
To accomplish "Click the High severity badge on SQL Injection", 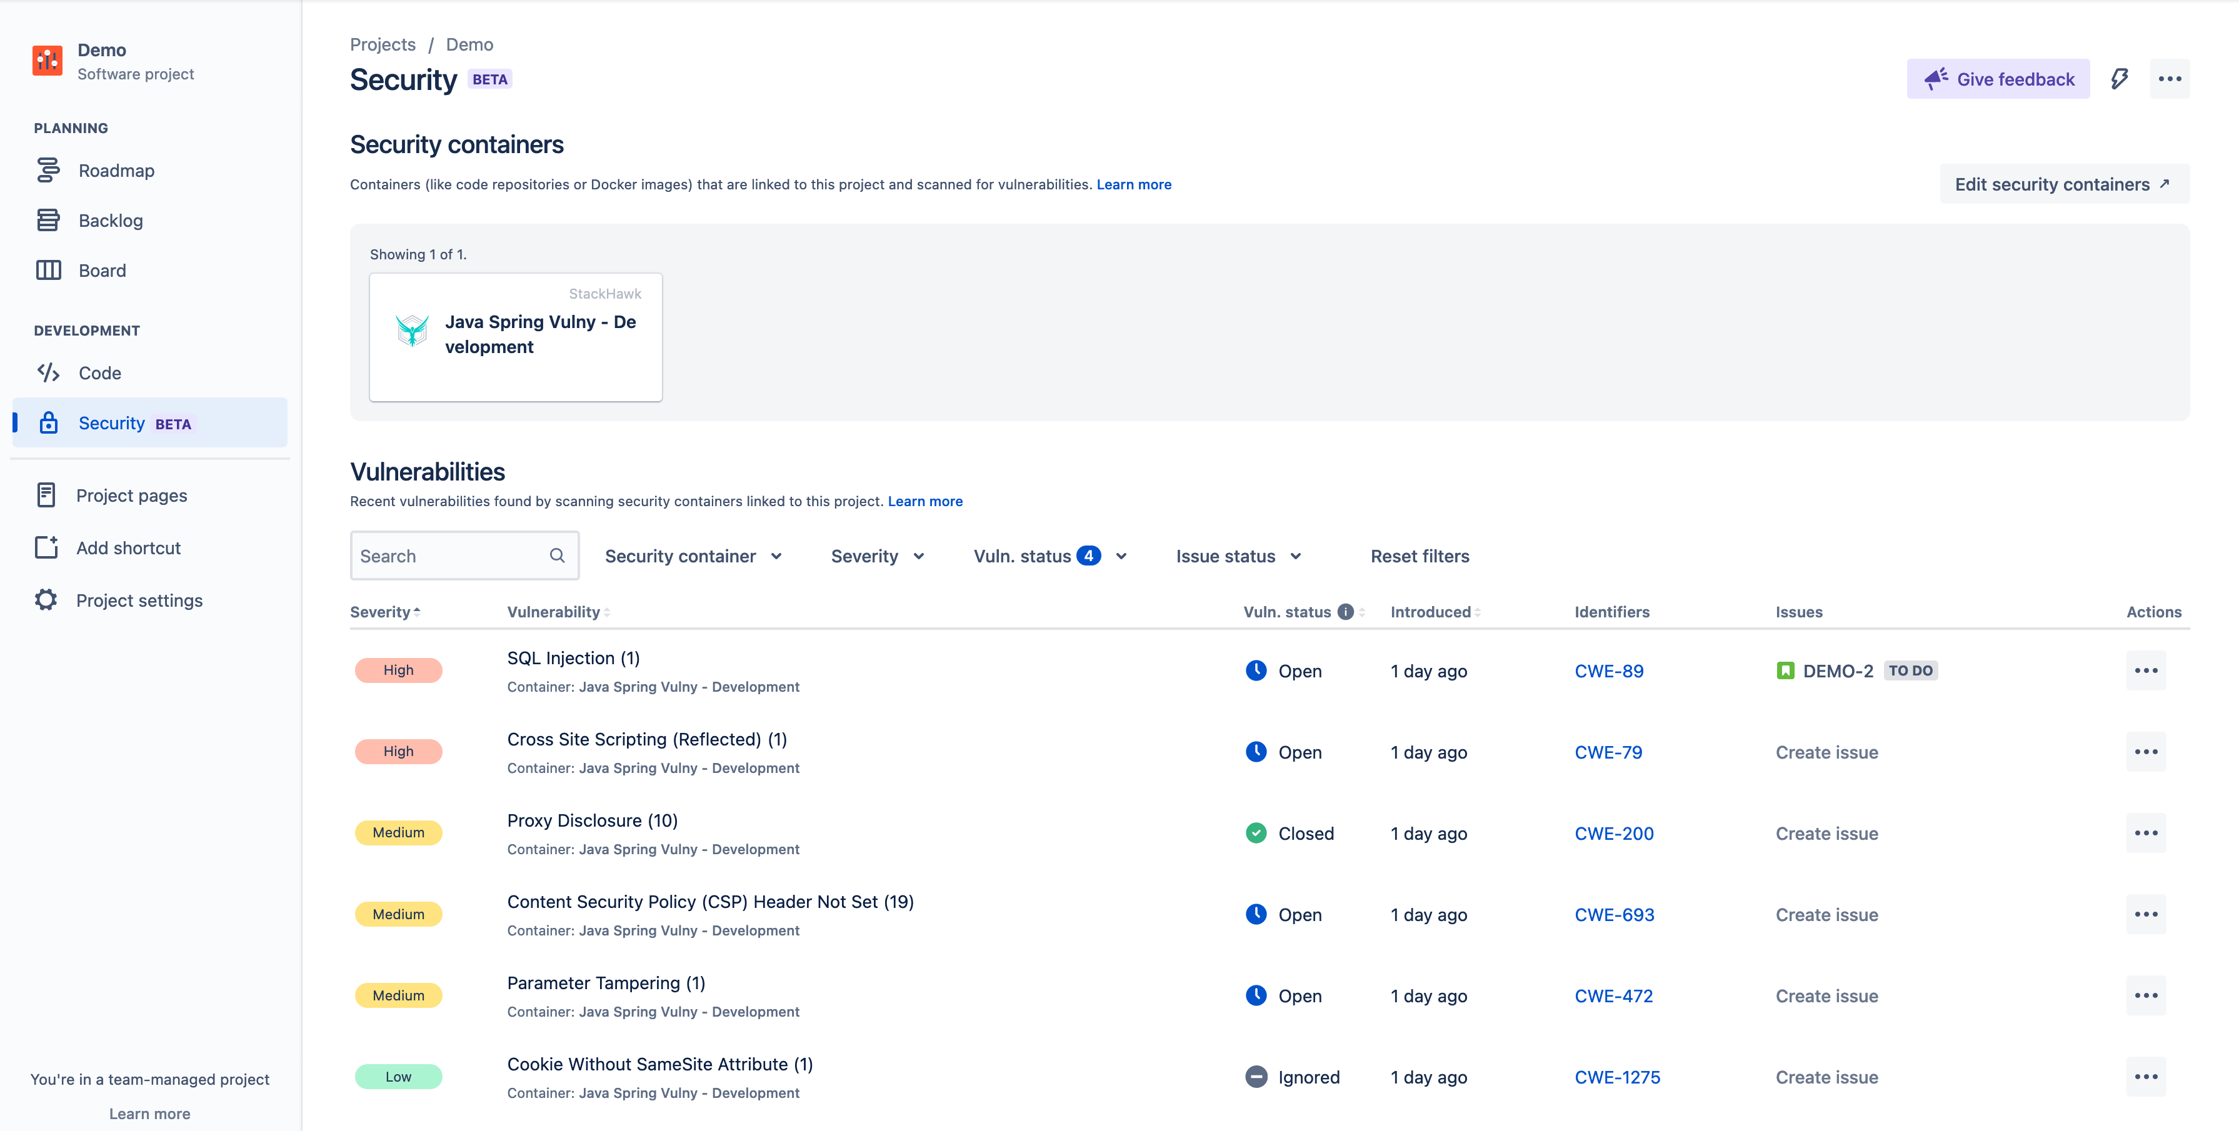I will [398, 670].
